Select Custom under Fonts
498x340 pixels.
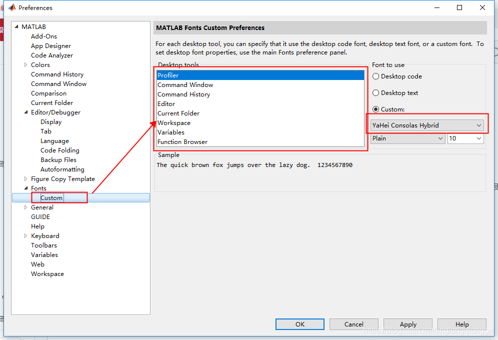pos(51,198)
